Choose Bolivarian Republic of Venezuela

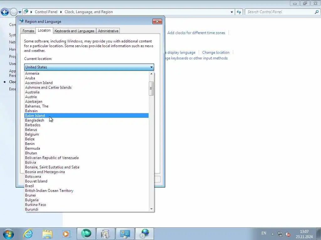click(x=87, y=158)
